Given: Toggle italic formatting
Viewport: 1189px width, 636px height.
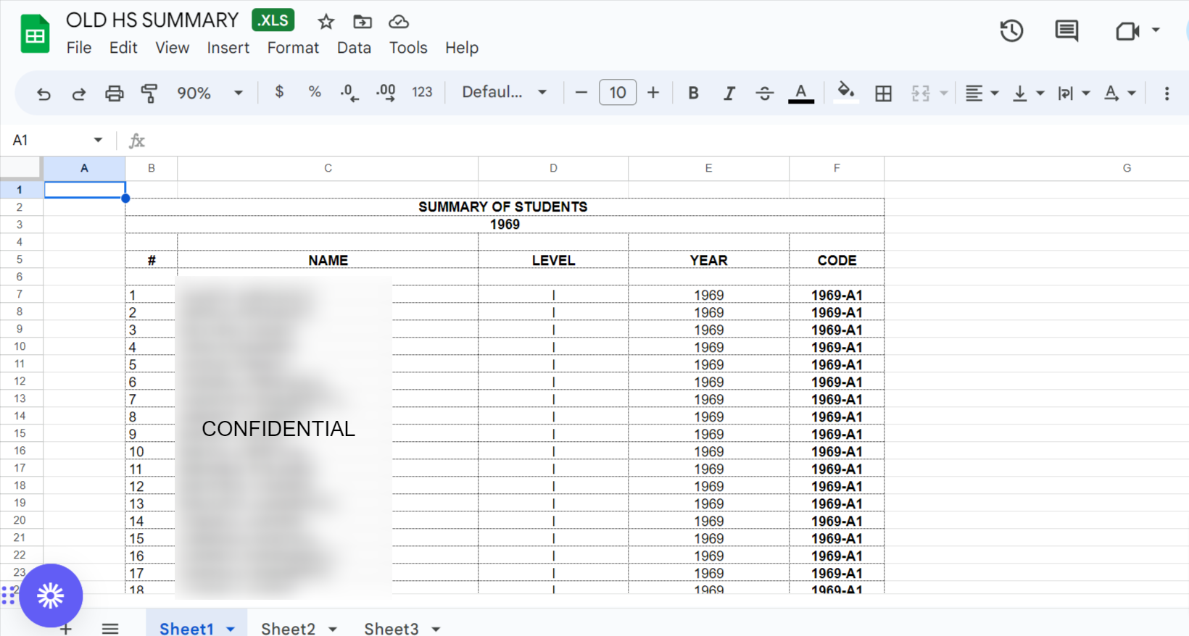Looking at the screenshot, I should pyautogui.click(x=729, y=93).
